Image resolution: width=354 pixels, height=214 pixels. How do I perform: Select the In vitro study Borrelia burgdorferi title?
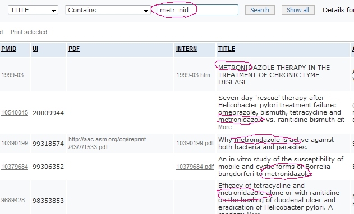pos(281,167)
